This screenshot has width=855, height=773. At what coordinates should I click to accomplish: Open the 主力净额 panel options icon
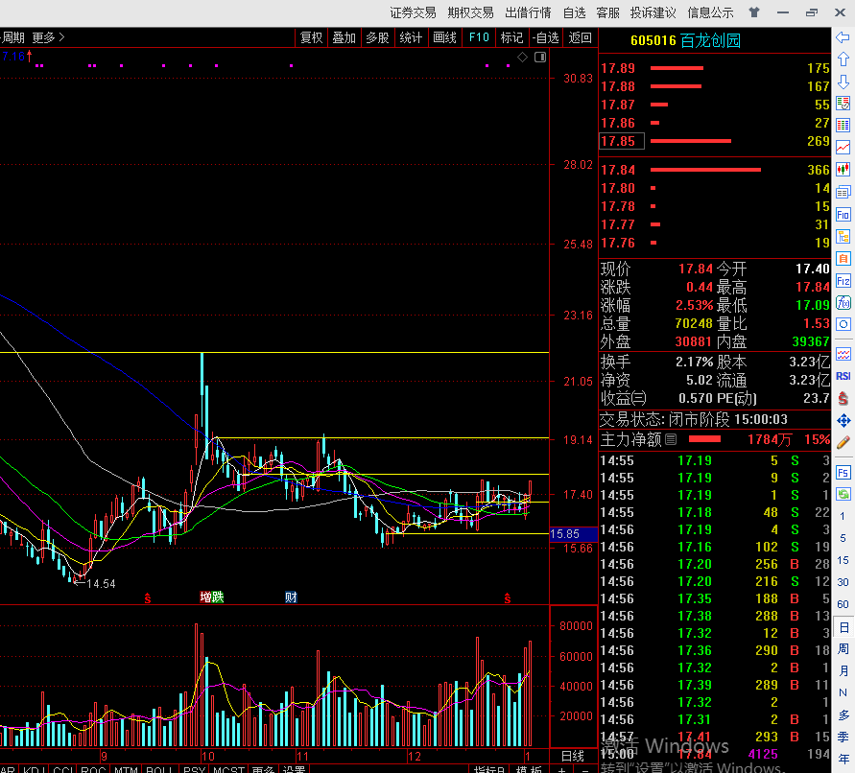coord(671,439)
